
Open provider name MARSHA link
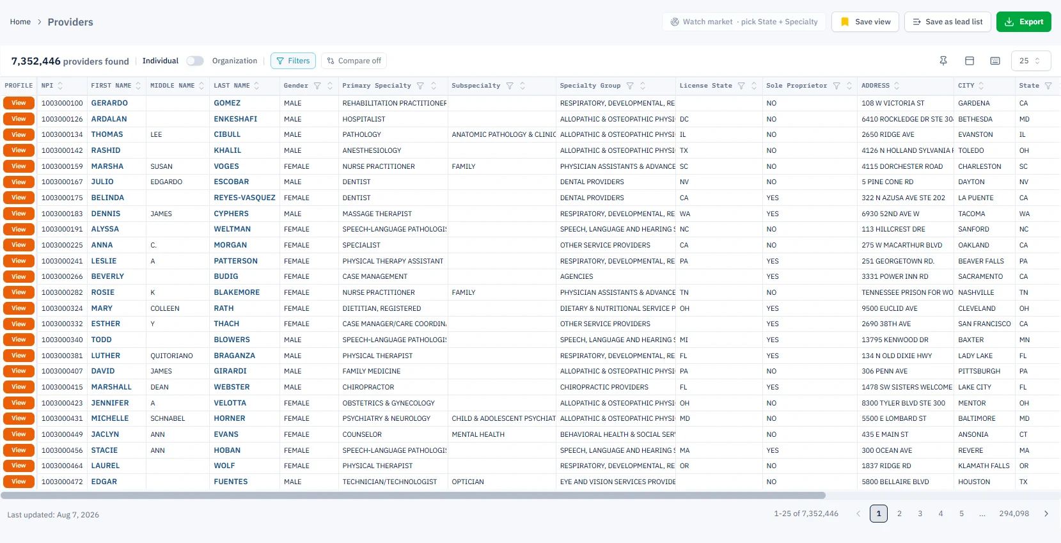[107, 166]
